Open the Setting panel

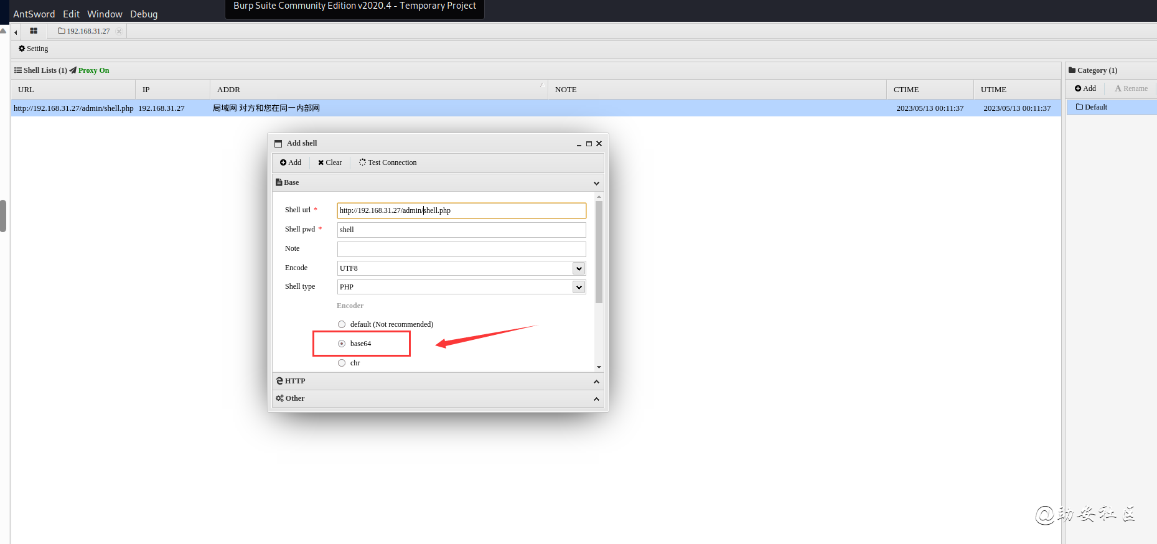pyautogui.click(x=34, y=49)
